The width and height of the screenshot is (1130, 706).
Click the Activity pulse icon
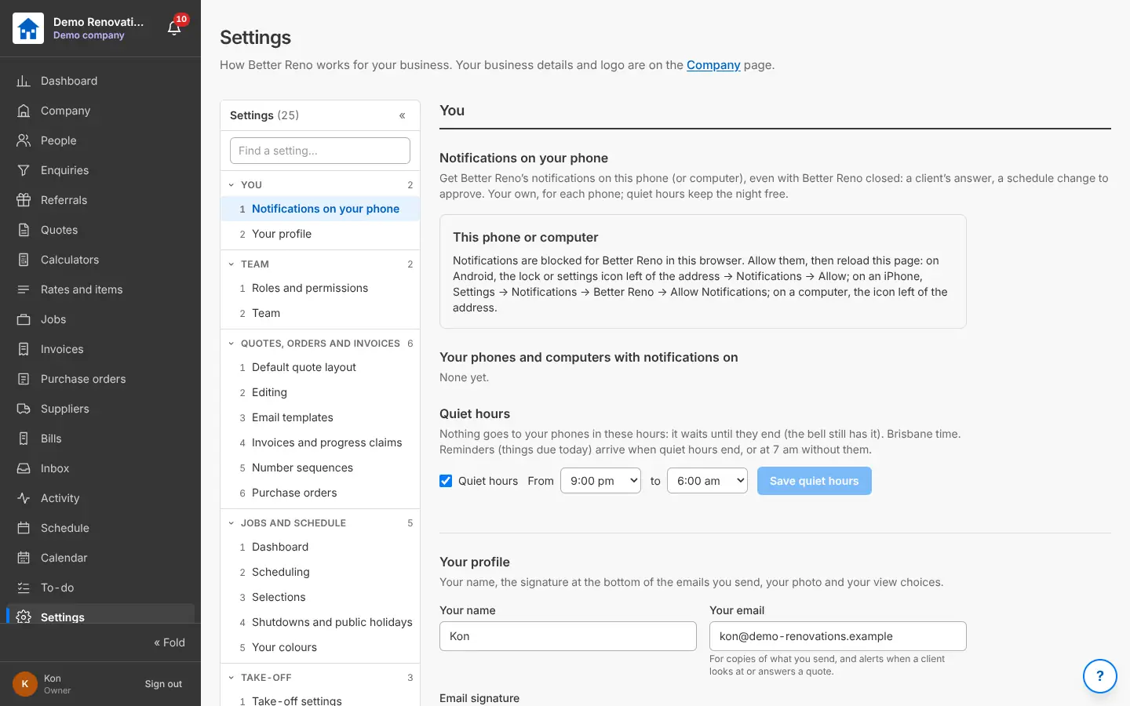pyautogui.click(x=24, y=498)
